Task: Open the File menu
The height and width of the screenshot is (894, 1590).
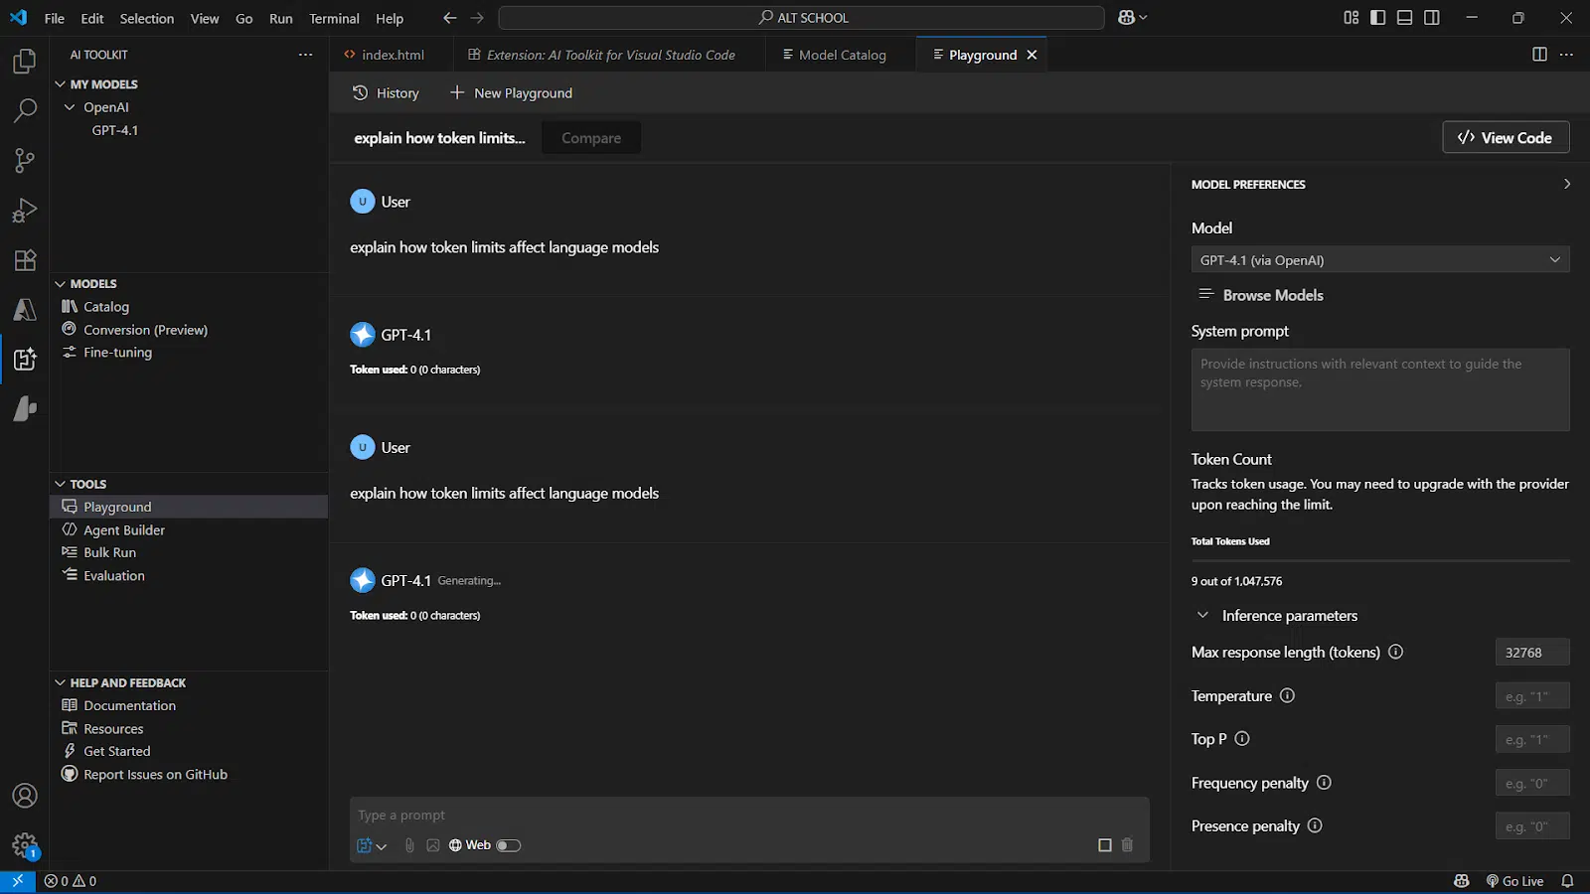Action: tap(55, 18)
